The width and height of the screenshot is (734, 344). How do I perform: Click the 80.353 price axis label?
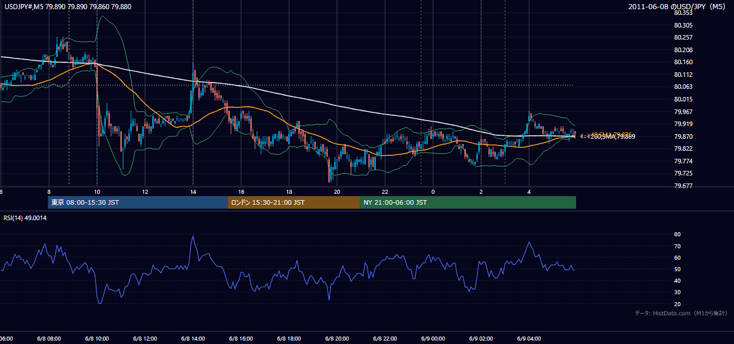coord(683,13)
